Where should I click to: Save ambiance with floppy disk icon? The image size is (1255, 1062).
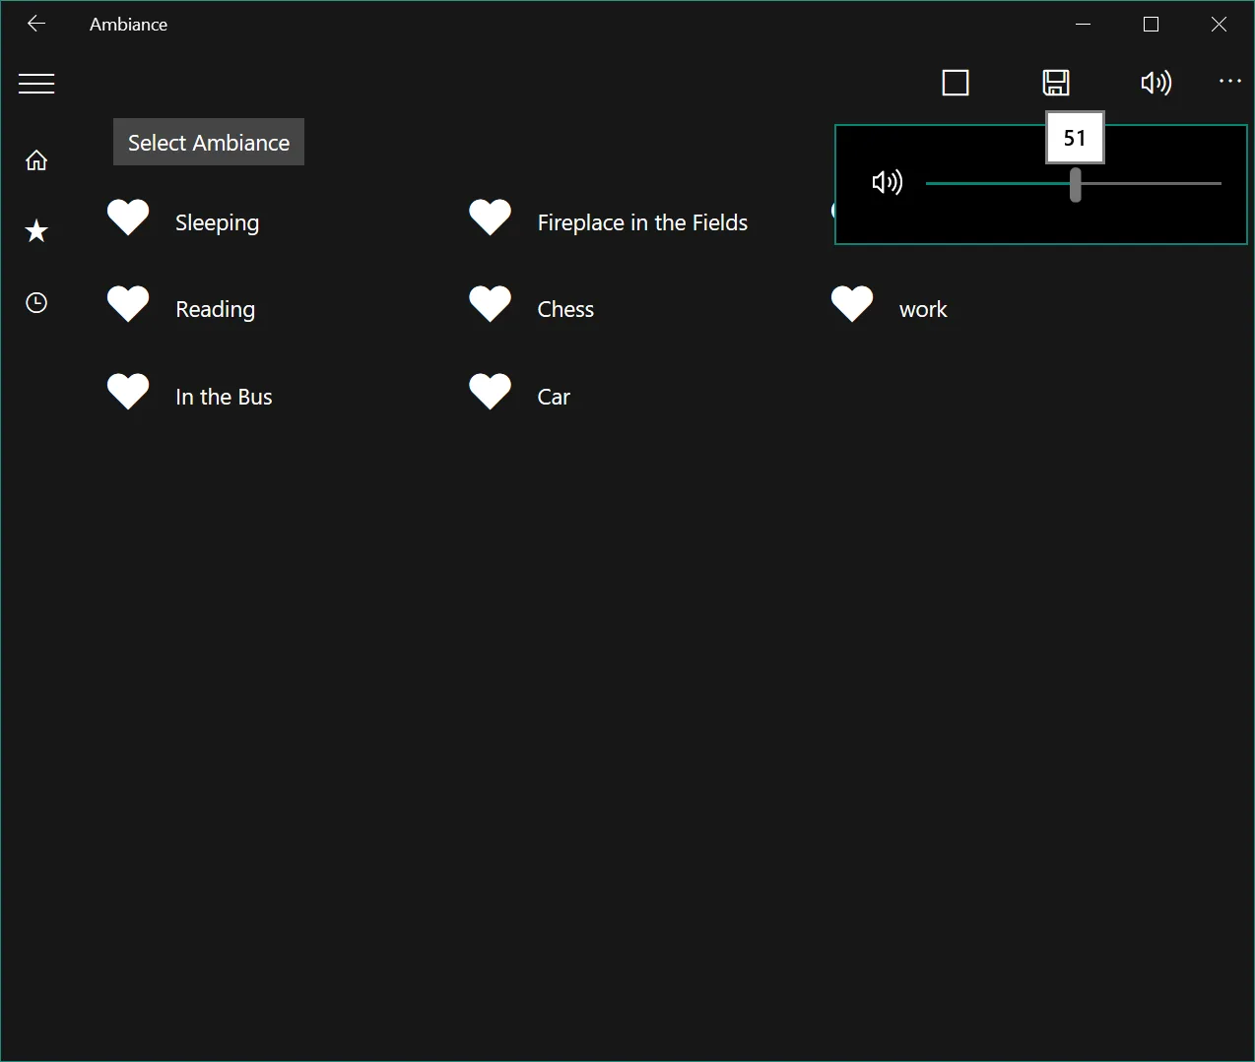coord(1056,83)
